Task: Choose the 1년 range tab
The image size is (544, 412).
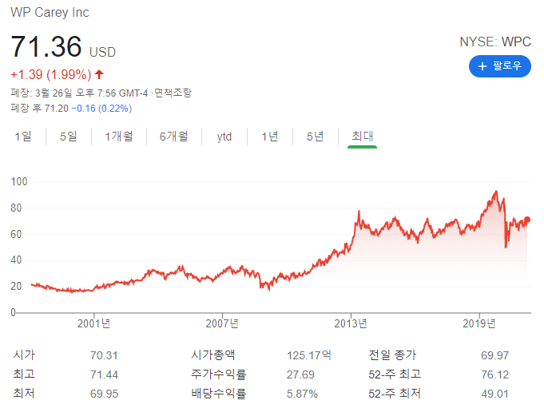Action: [x=270, y=137]
